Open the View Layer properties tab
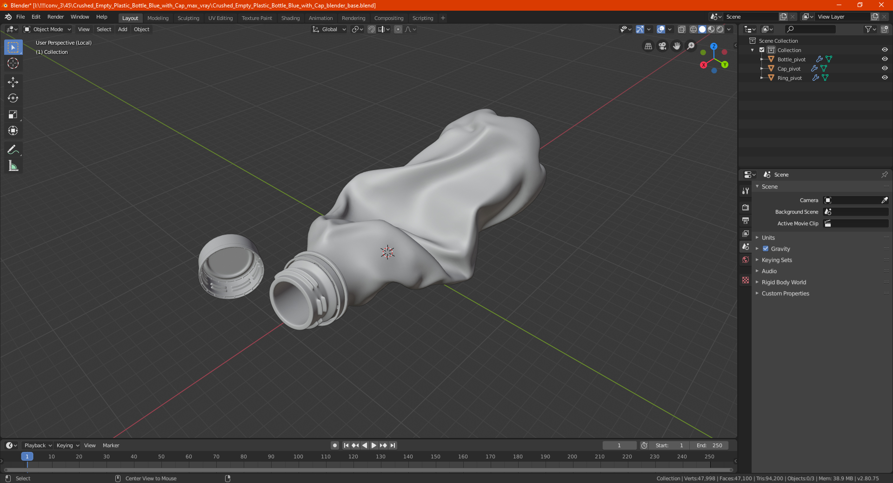Screen dimensions: 893x483 point(746,233)
